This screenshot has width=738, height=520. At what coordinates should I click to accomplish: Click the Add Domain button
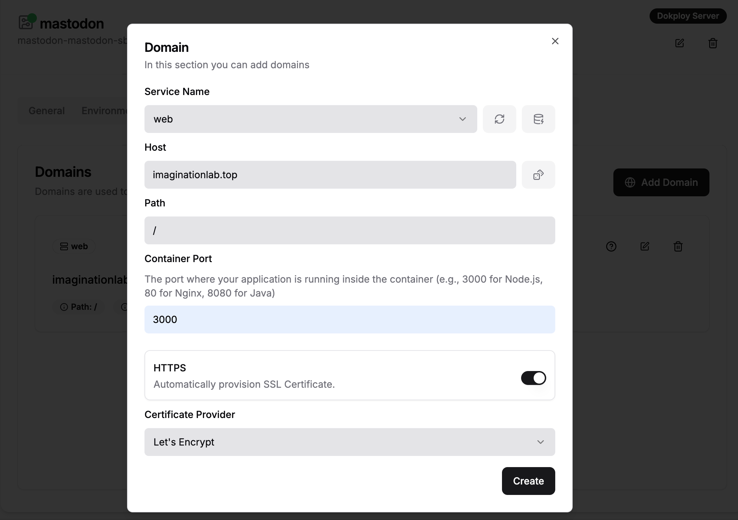coord(661,182)
